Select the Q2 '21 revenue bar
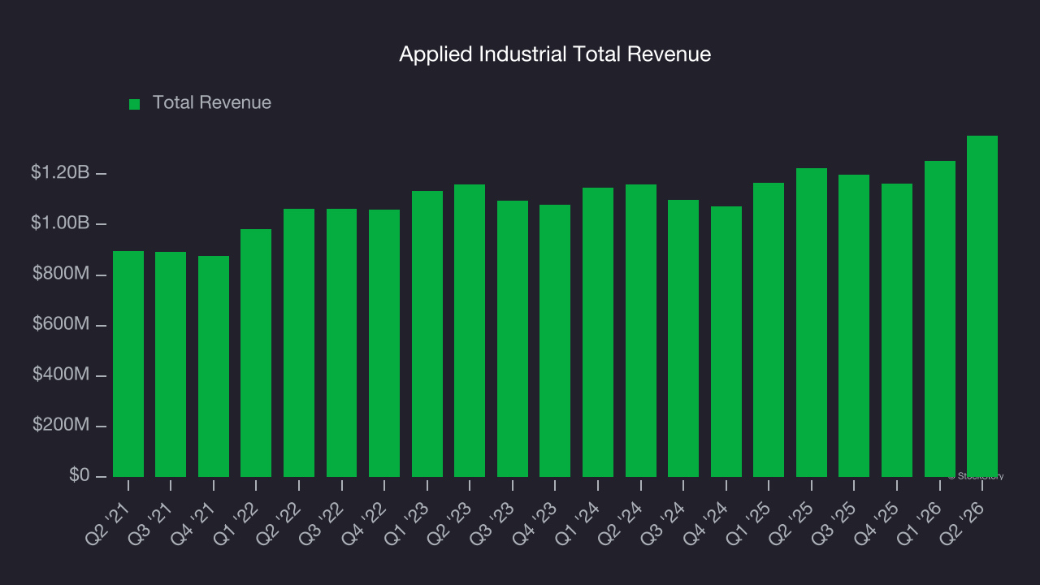The width and height of the screenshot is (1040, 585). coord(128,364)
